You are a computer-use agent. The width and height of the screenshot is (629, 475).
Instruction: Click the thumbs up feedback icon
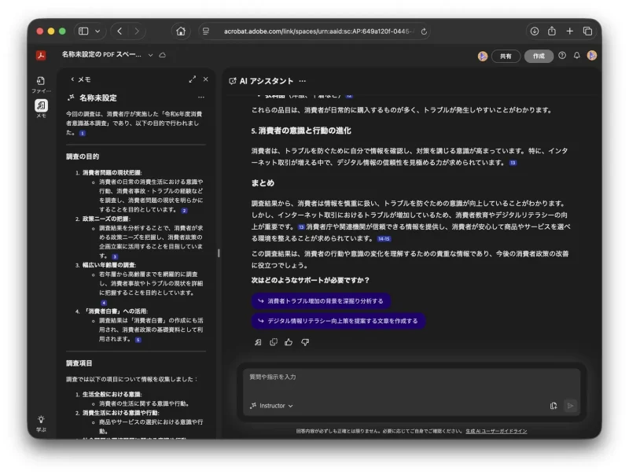click(x=289, y=342)
